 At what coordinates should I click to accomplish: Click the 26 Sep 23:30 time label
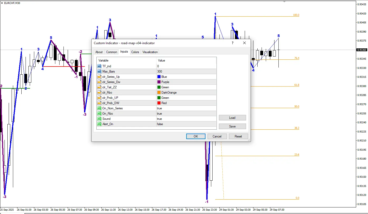[x=209, y=210]
